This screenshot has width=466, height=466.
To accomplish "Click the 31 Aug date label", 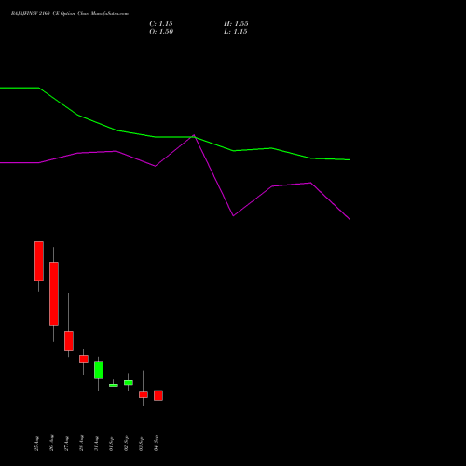I will (x=96, y=444).
